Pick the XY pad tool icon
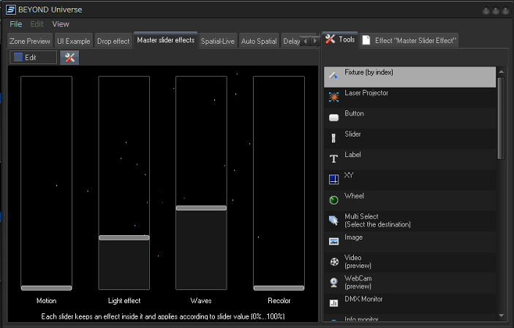 (333, 180)
